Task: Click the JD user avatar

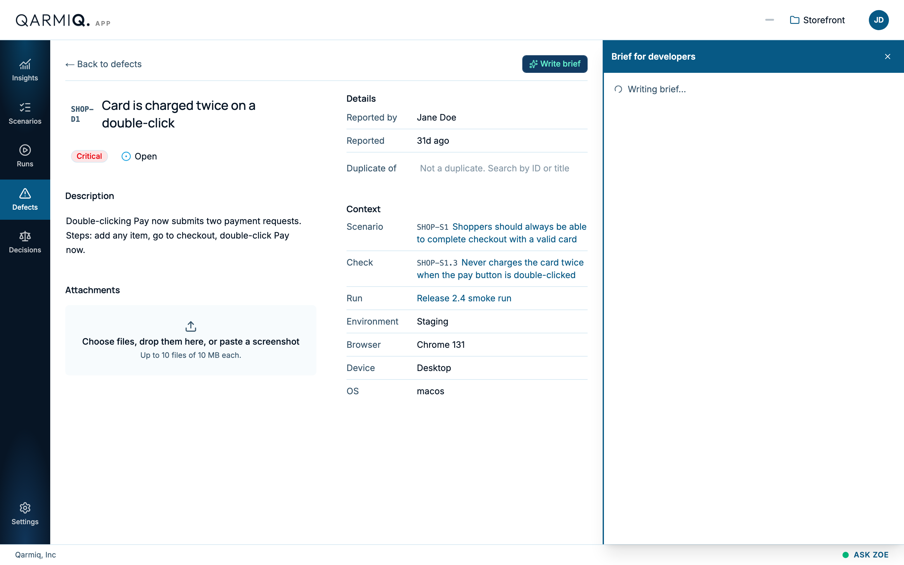Action: (878, 20)
